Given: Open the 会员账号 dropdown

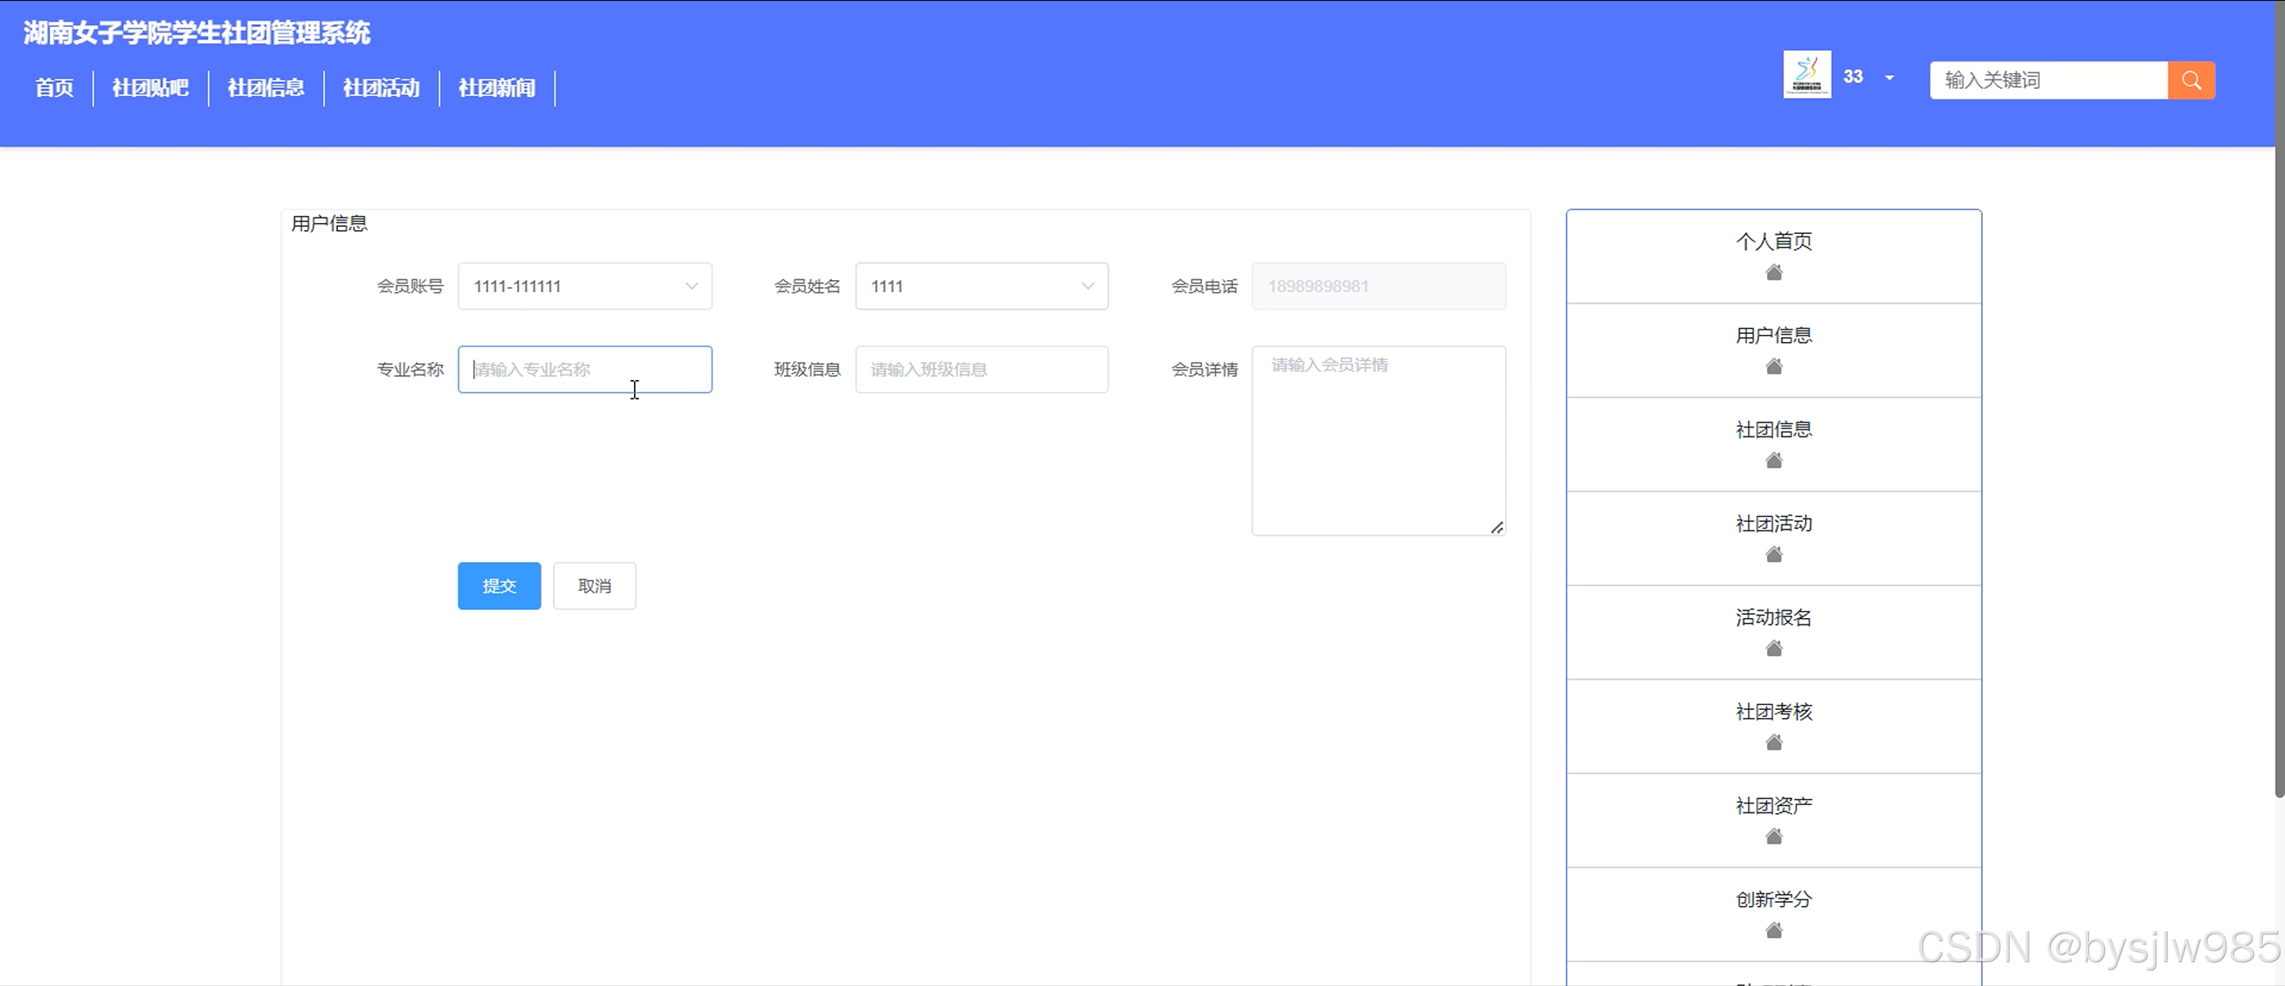Looking at the screenshot, I should coord(585,286).
